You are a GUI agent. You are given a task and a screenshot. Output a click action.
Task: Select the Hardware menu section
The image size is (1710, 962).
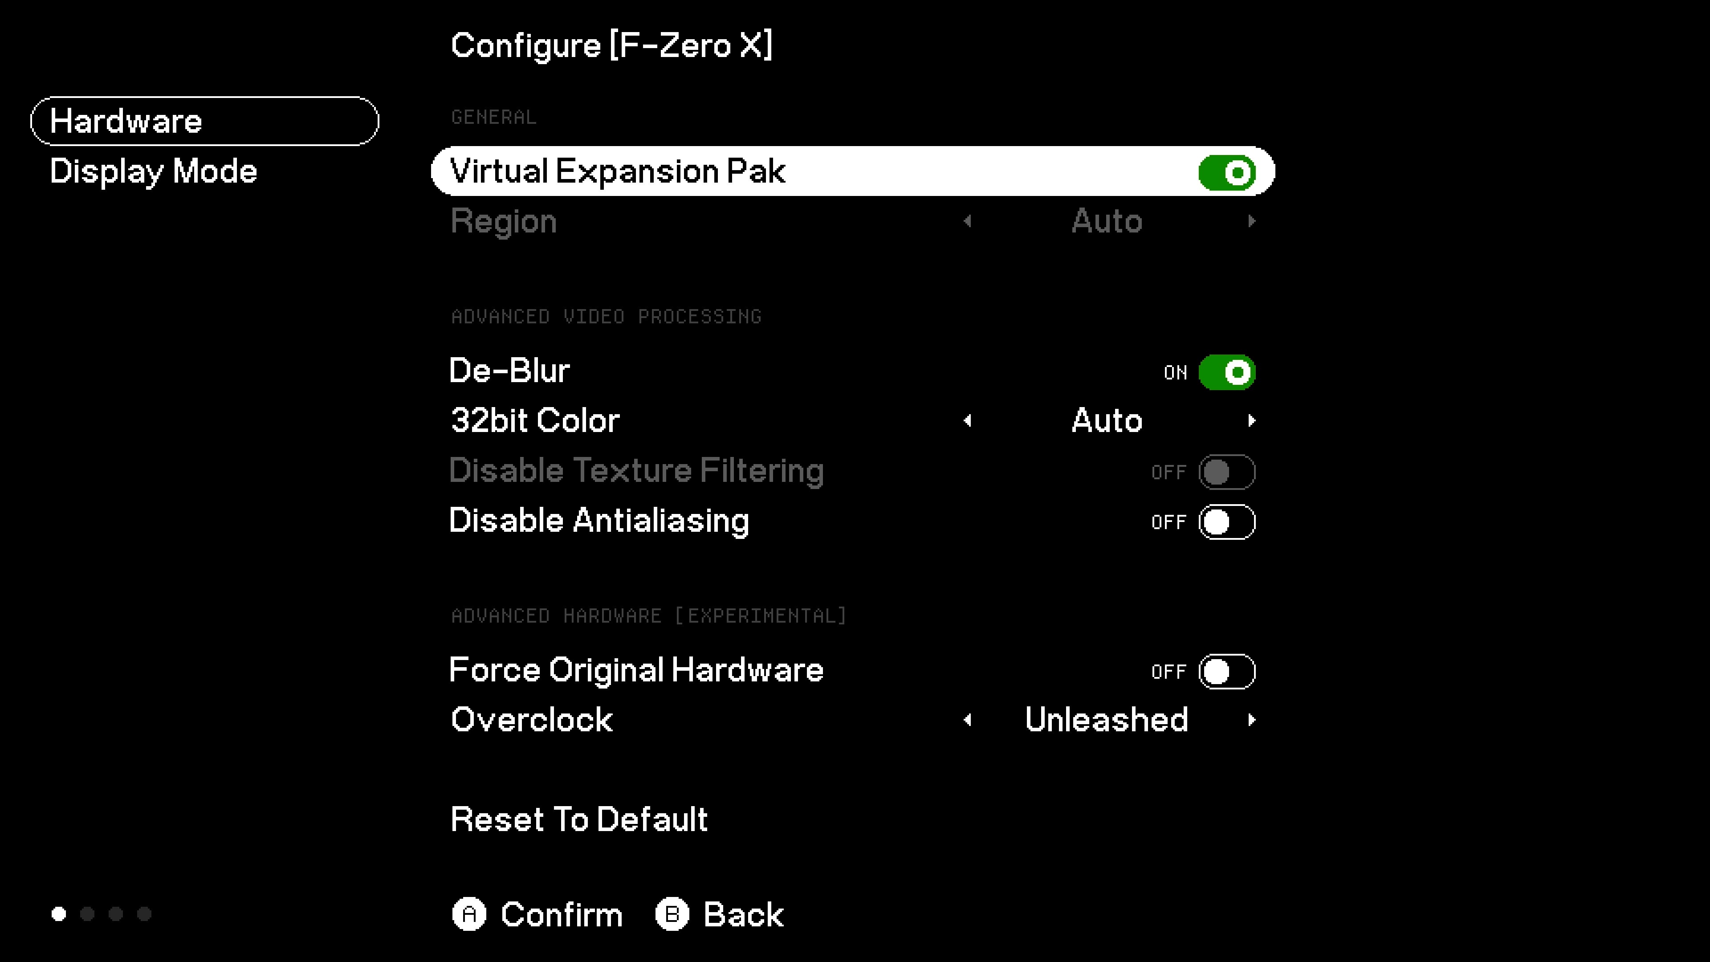[204, 122]
